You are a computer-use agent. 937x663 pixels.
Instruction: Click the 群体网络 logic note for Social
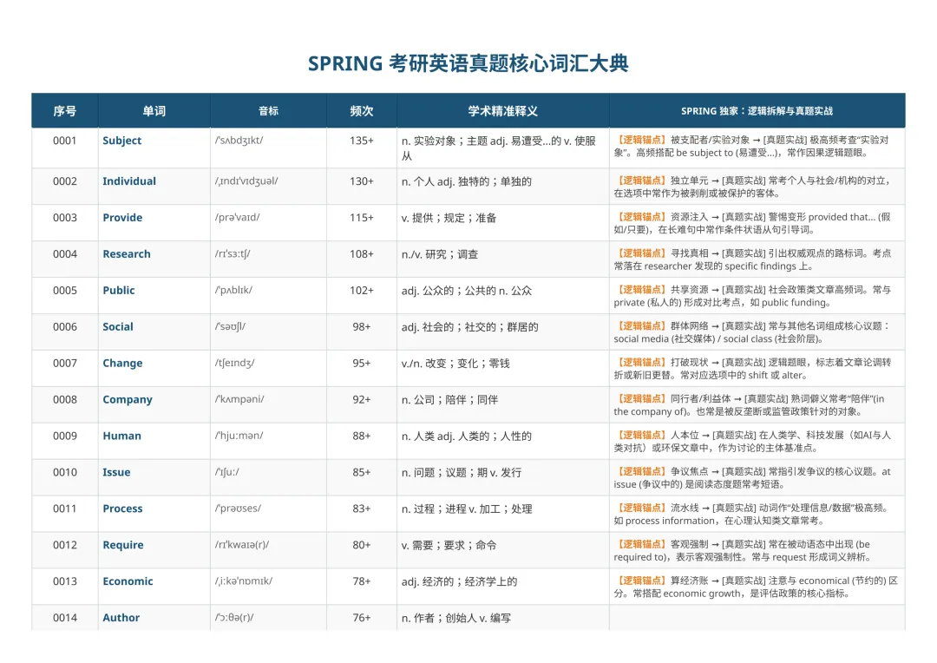(752, 332)
